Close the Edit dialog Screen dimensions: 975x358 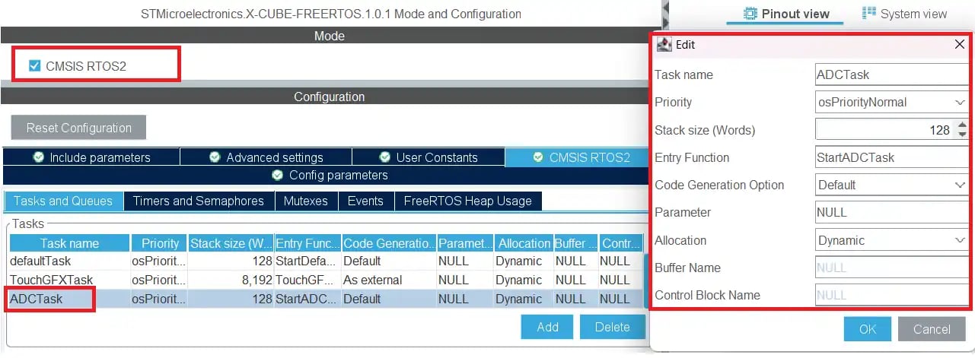(x=959, y=45)
